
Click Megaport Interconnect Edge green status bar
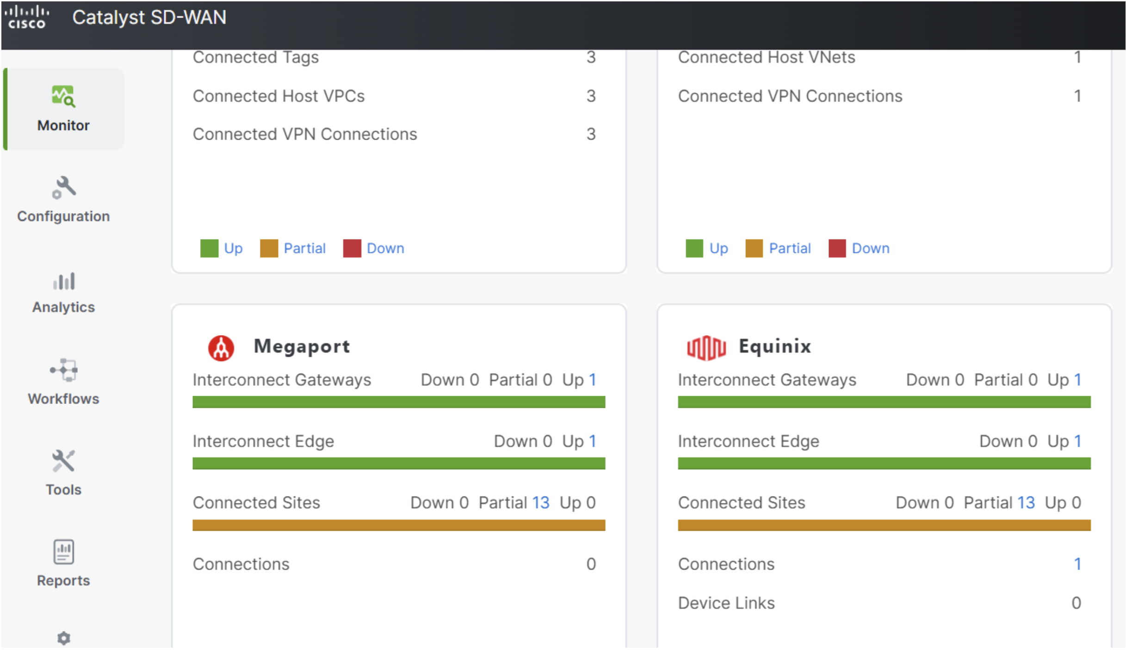pyautogui.click(x=399, y=464)
